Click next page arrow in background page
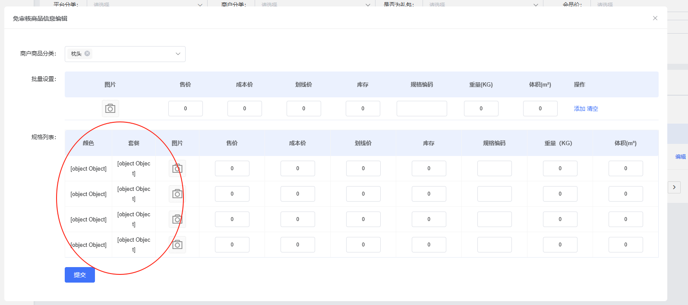Viewport: 688px width, 305px height. coord(674,187)
